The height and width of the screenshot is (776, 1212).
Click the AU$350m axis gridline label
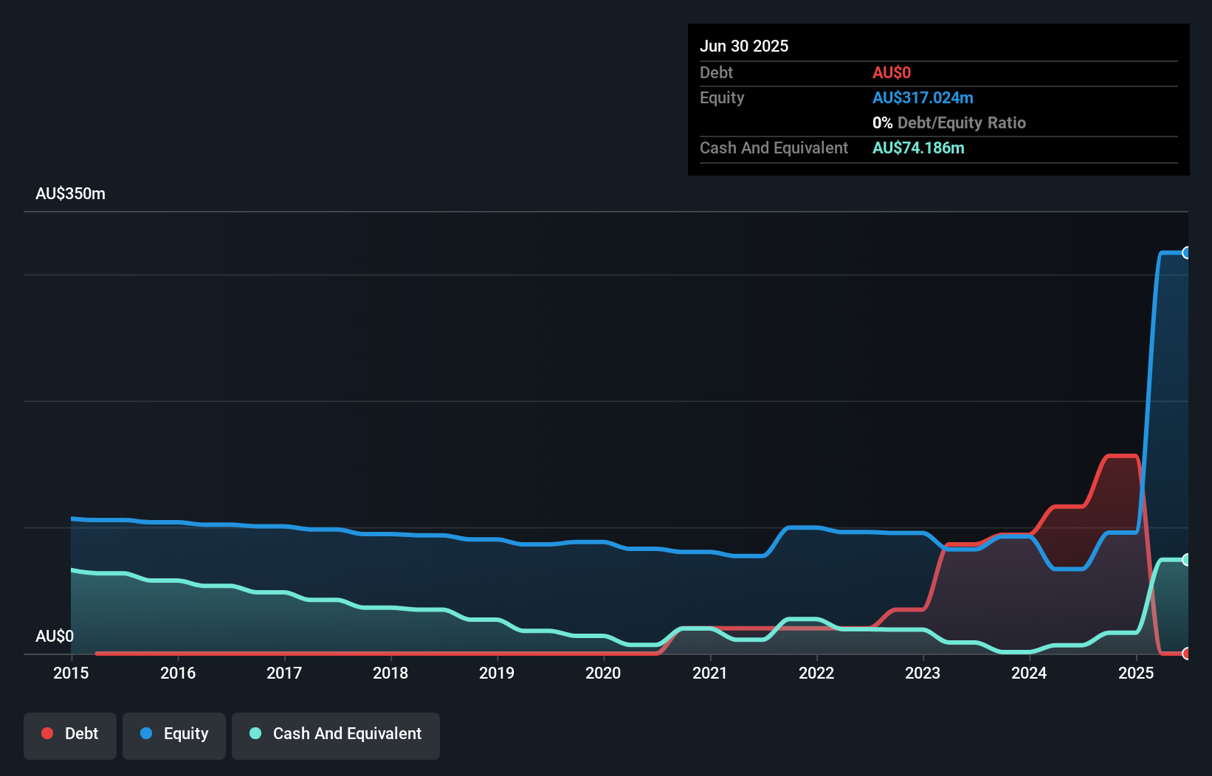click(x=70, y=193)
